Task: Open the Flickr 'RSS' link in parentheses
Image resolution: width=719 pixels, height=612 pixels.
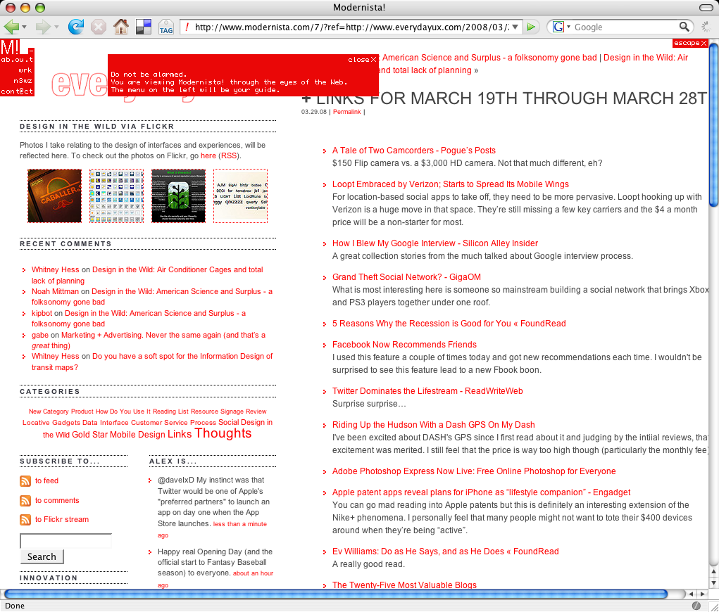Action: pos(229,155)
